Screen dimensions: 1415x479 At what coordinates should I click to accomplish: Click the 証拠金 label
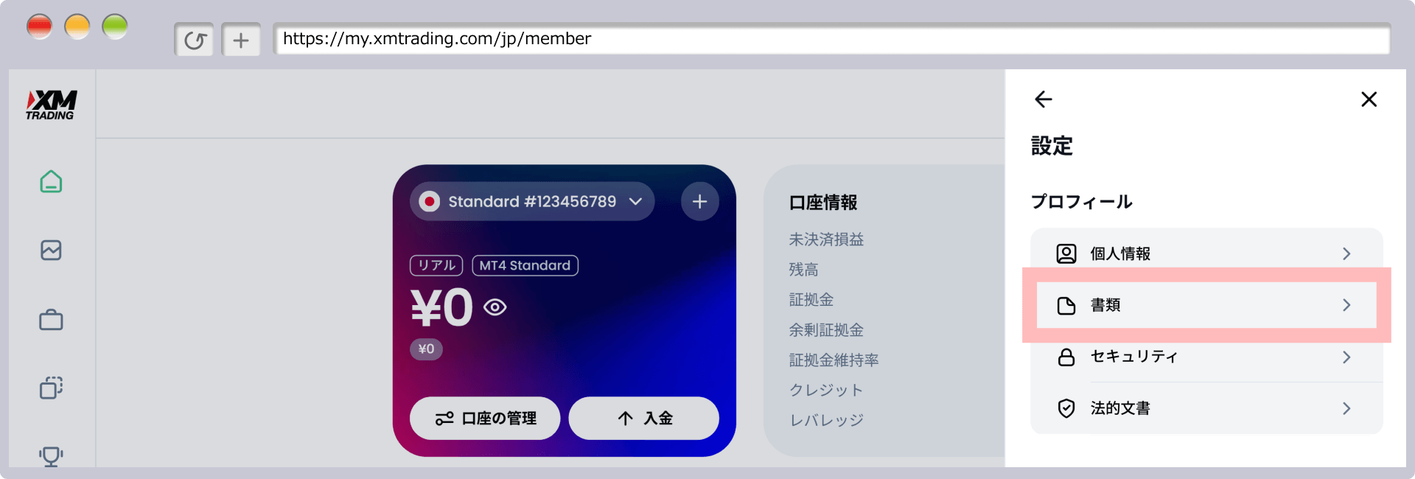pyautogui.click(x=811, y=300)
